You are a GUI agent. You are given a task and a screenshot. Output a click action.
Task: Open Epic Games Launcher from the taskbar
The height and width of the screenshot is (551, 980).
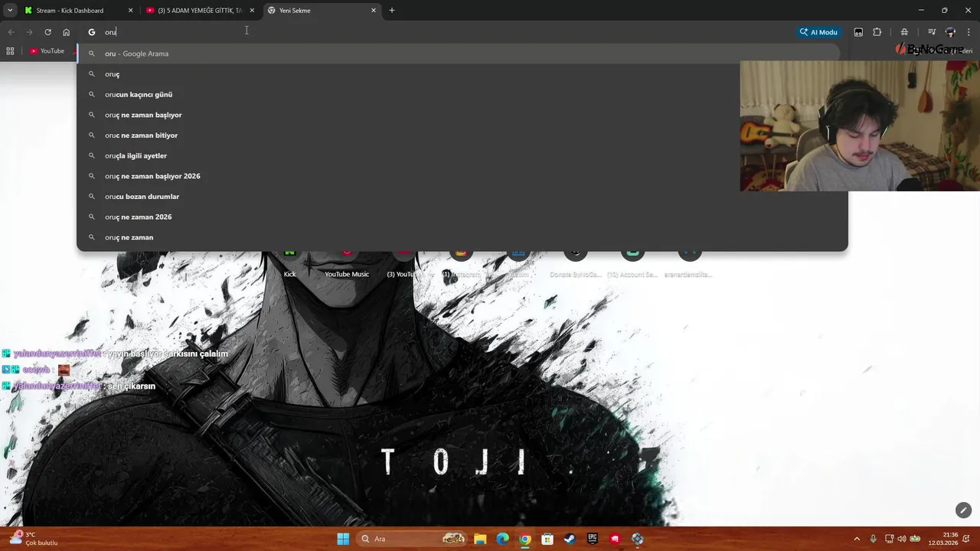point(593,539)
